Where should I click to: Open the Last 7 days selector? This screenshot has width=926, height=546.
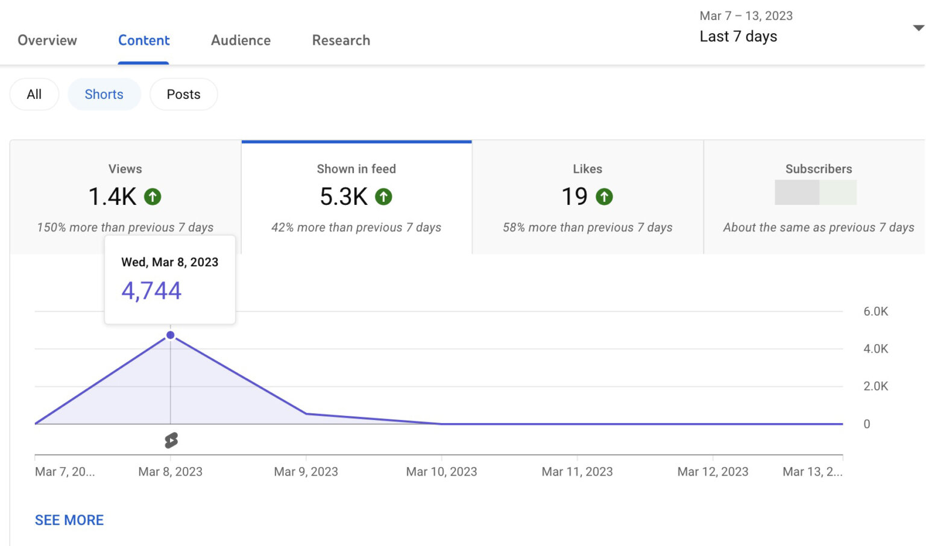click(x=738, y=36)
